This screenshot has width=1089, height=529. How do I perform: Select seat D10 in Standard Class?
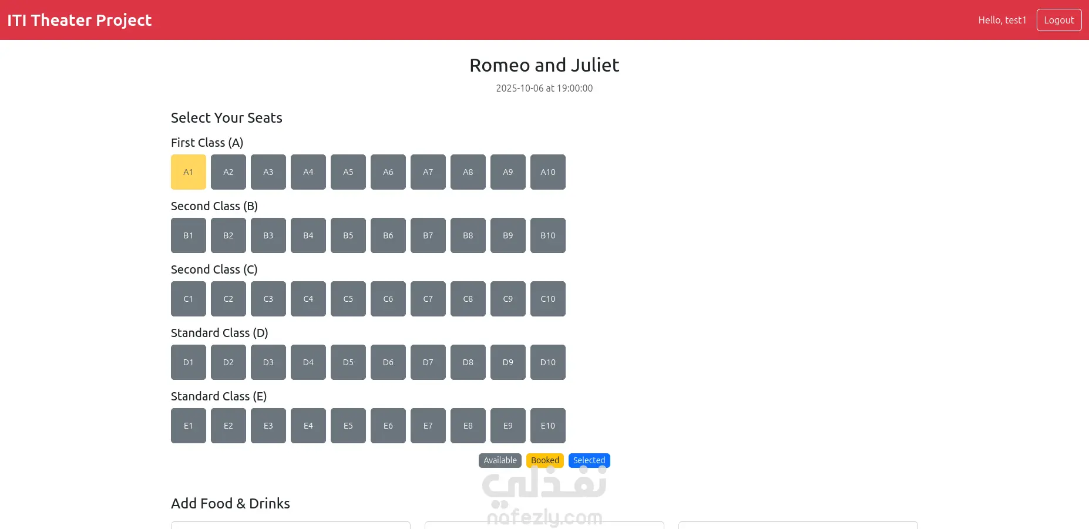coord(548,362)
